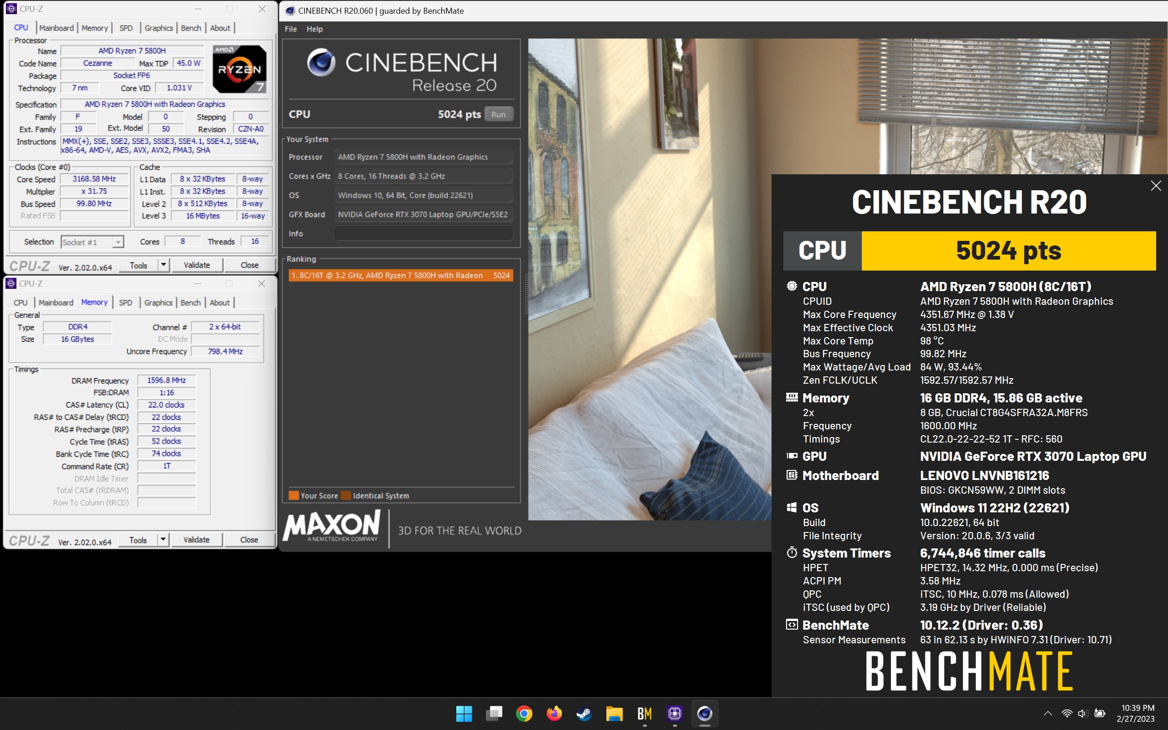This screenshot has height=730, width=1168.
Task: Check battery status tray icon
Action: click(1100, 713)
